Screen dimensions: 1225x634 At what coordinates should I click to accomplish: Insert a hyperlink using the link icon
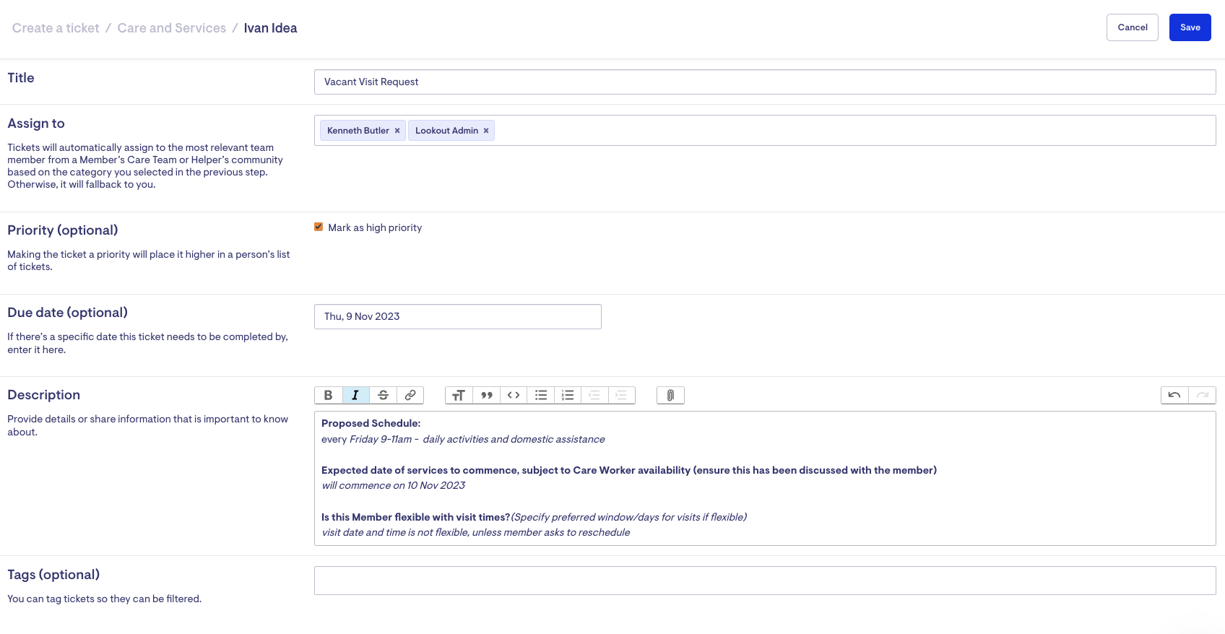point(410,395)
